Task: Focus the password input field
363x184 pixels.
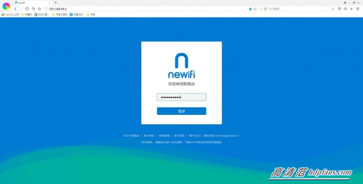Action: point(181,97)
